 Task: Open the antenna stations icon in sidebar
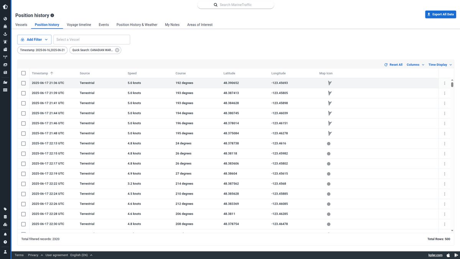click(5, 57)
